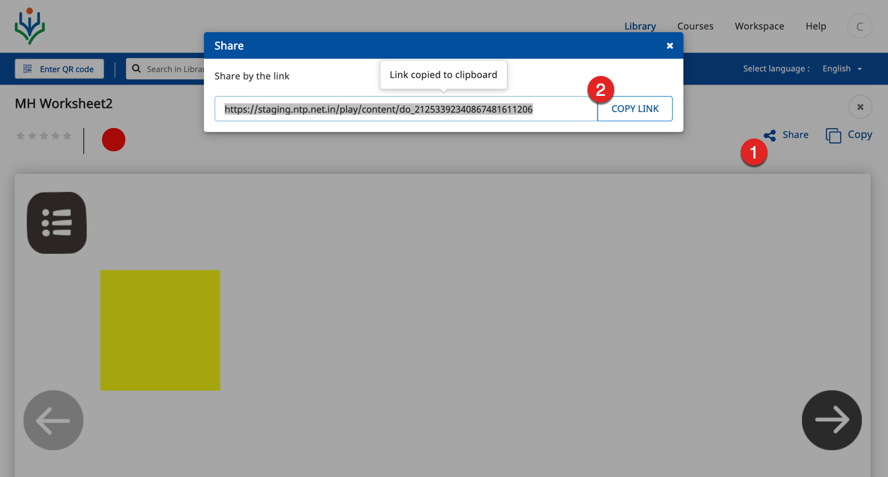Select the share link URL field
The width and height of the screenshot is (888, 477).
[x=405, y=109]
